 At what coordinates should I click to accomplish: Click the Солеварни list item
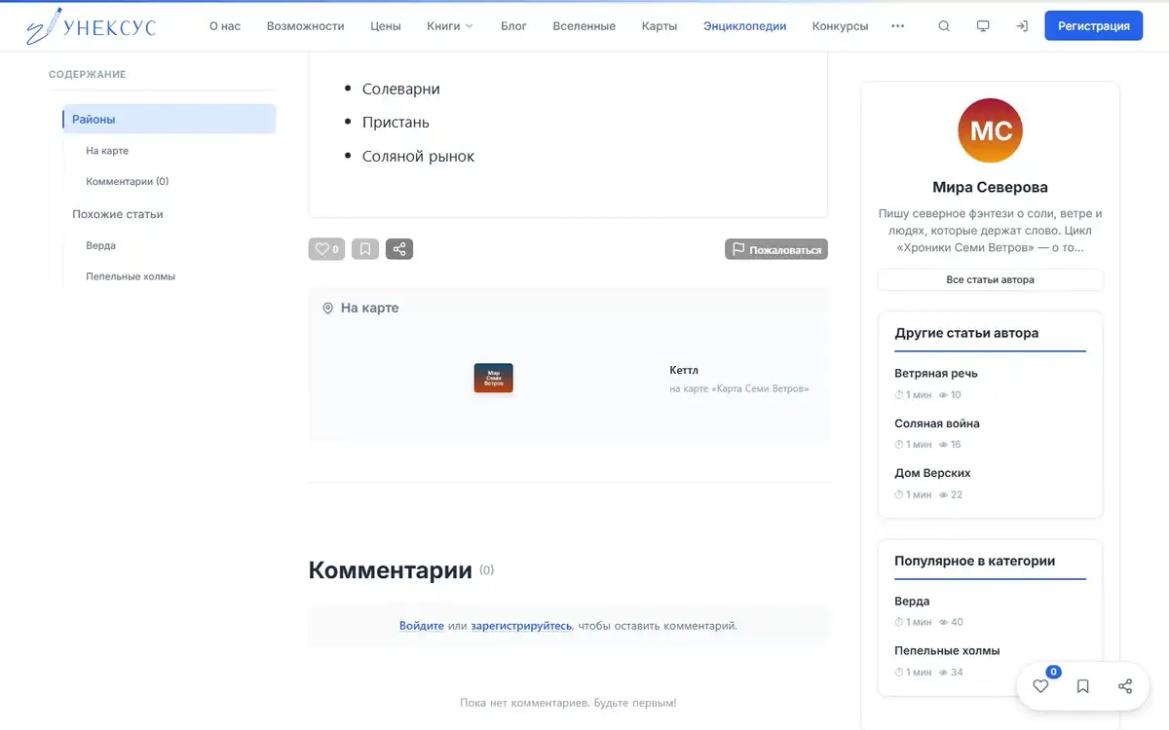pyautogui.click(x=401, y=89)
